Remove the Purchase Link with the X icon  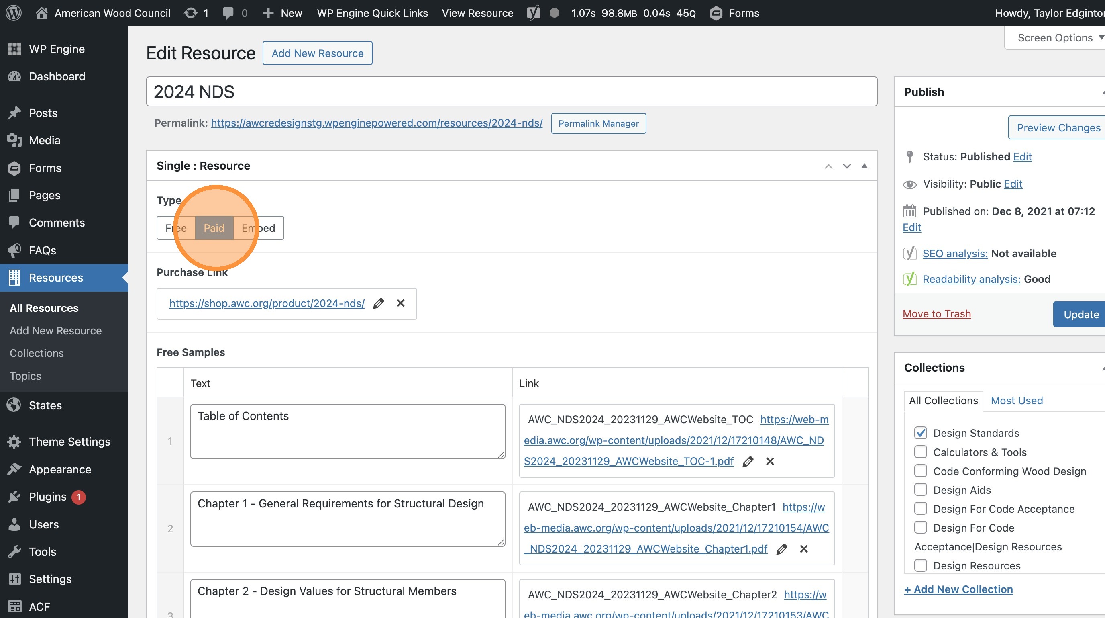(401, 303)
